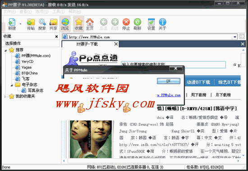
Task: Close the 关于 PPMule dialog
Action: click(x=175, y=69)
